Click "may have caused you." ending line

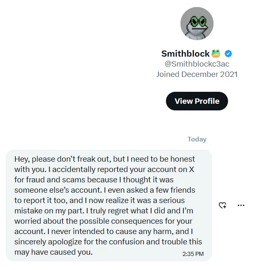point(53,252)
